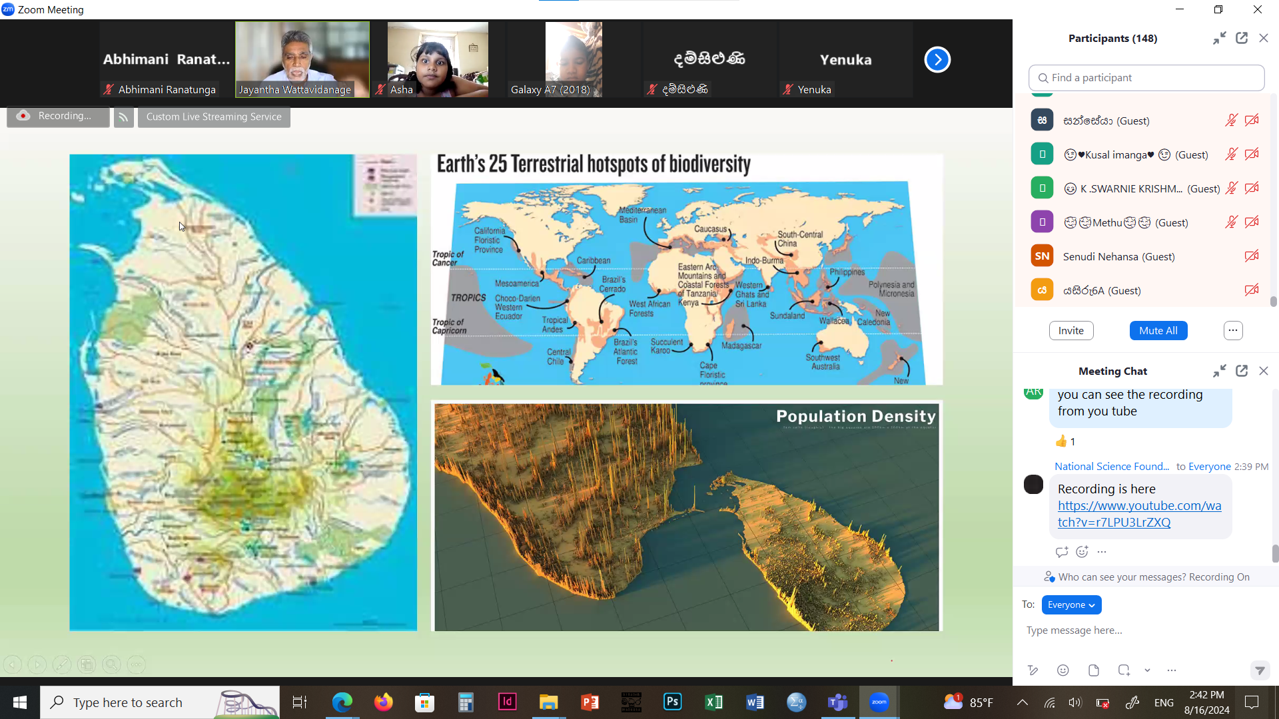Pop out the Participants panel
This screenshot has height=719, width=1279.
[x=1242, y=38]
